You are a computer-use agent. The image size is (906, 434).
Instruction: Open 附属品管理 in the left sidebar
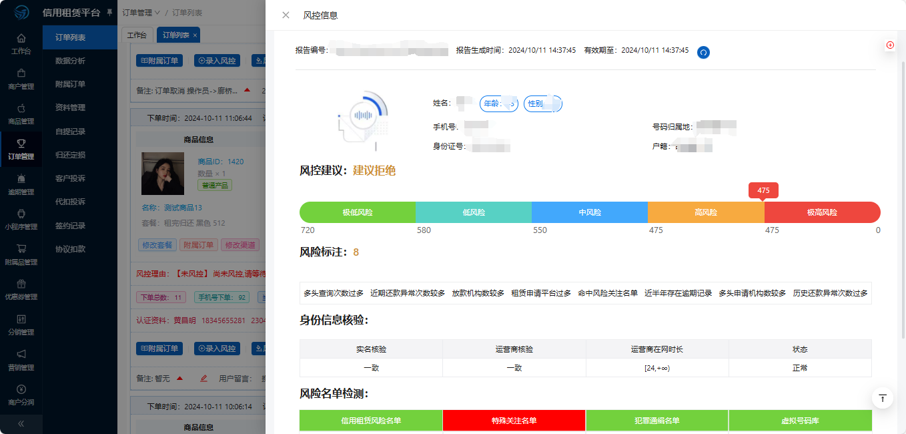coord(21,254)
